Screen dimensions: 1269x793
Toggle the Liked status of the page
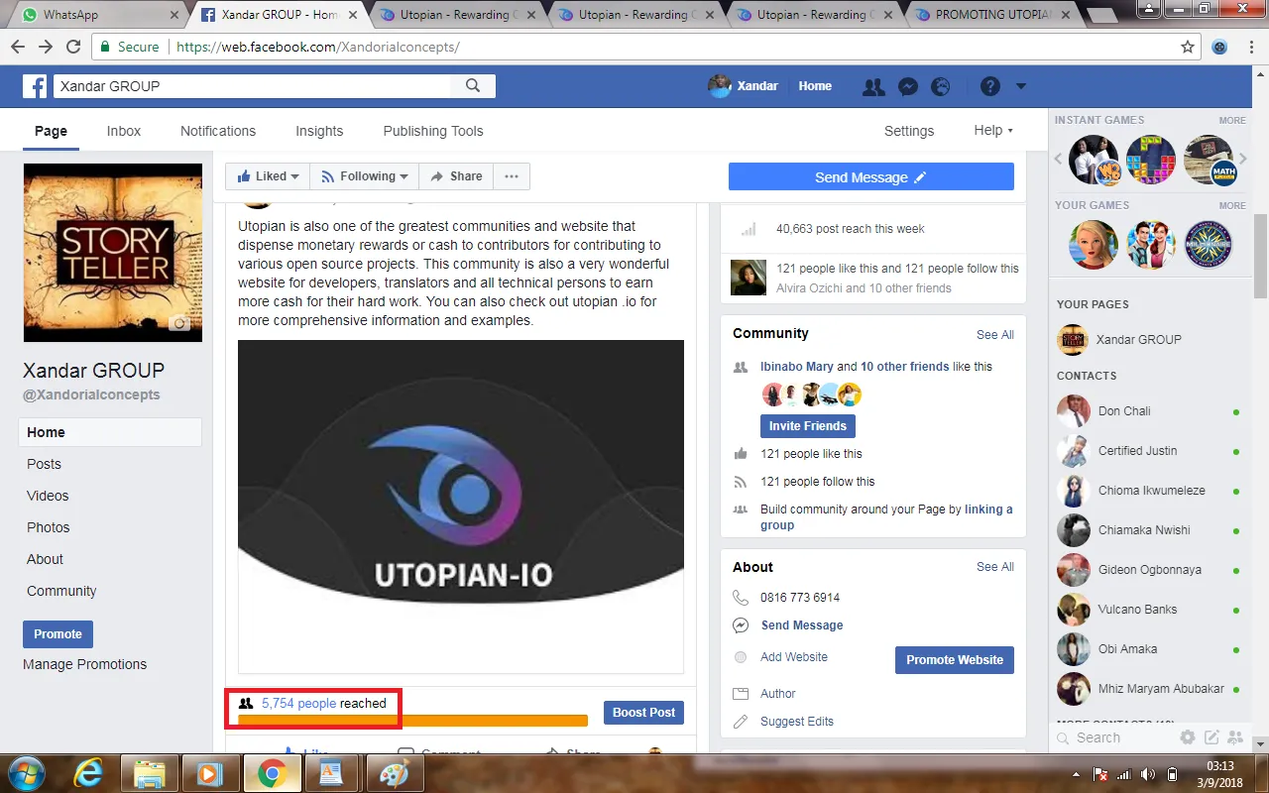coord(266,175)
